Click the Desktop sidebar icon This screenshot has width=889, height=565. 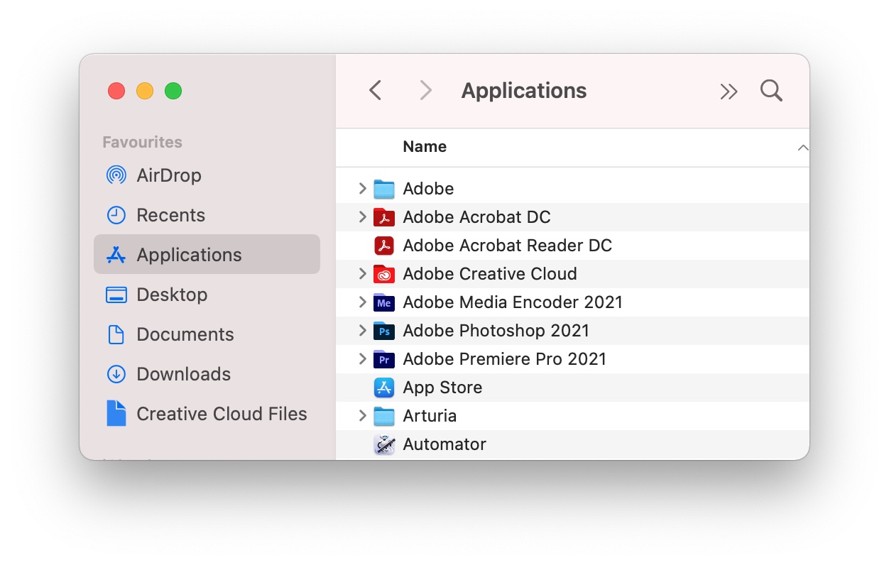116,295
